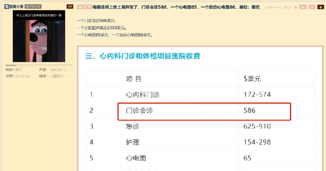Click the text '一个门诊会诊586美元'
Screen dimensions: 326x171
point(96,21)
